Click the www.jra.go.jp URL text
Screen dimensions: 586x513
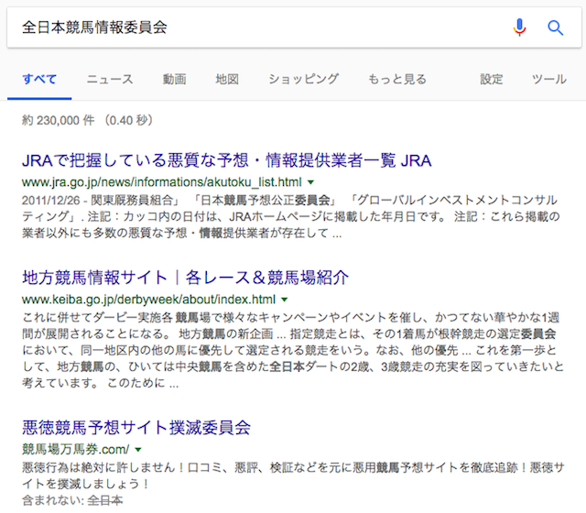[x=161, y=182]
